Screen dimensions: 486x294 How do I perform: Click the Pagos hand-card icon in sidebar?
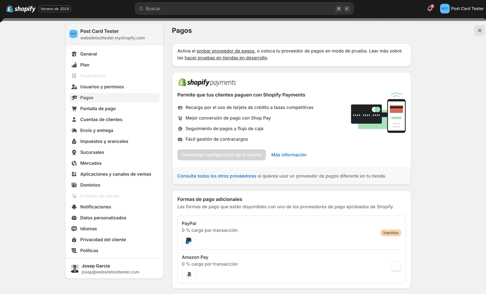(x=74, y=98)
